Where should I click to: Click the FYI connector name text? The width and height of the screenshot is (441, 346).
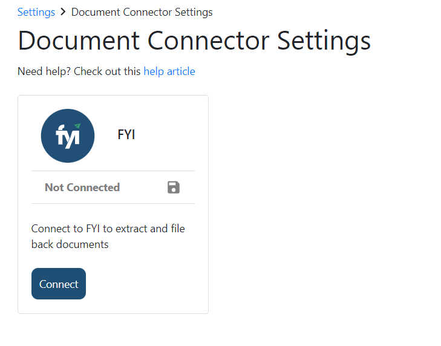126,135
